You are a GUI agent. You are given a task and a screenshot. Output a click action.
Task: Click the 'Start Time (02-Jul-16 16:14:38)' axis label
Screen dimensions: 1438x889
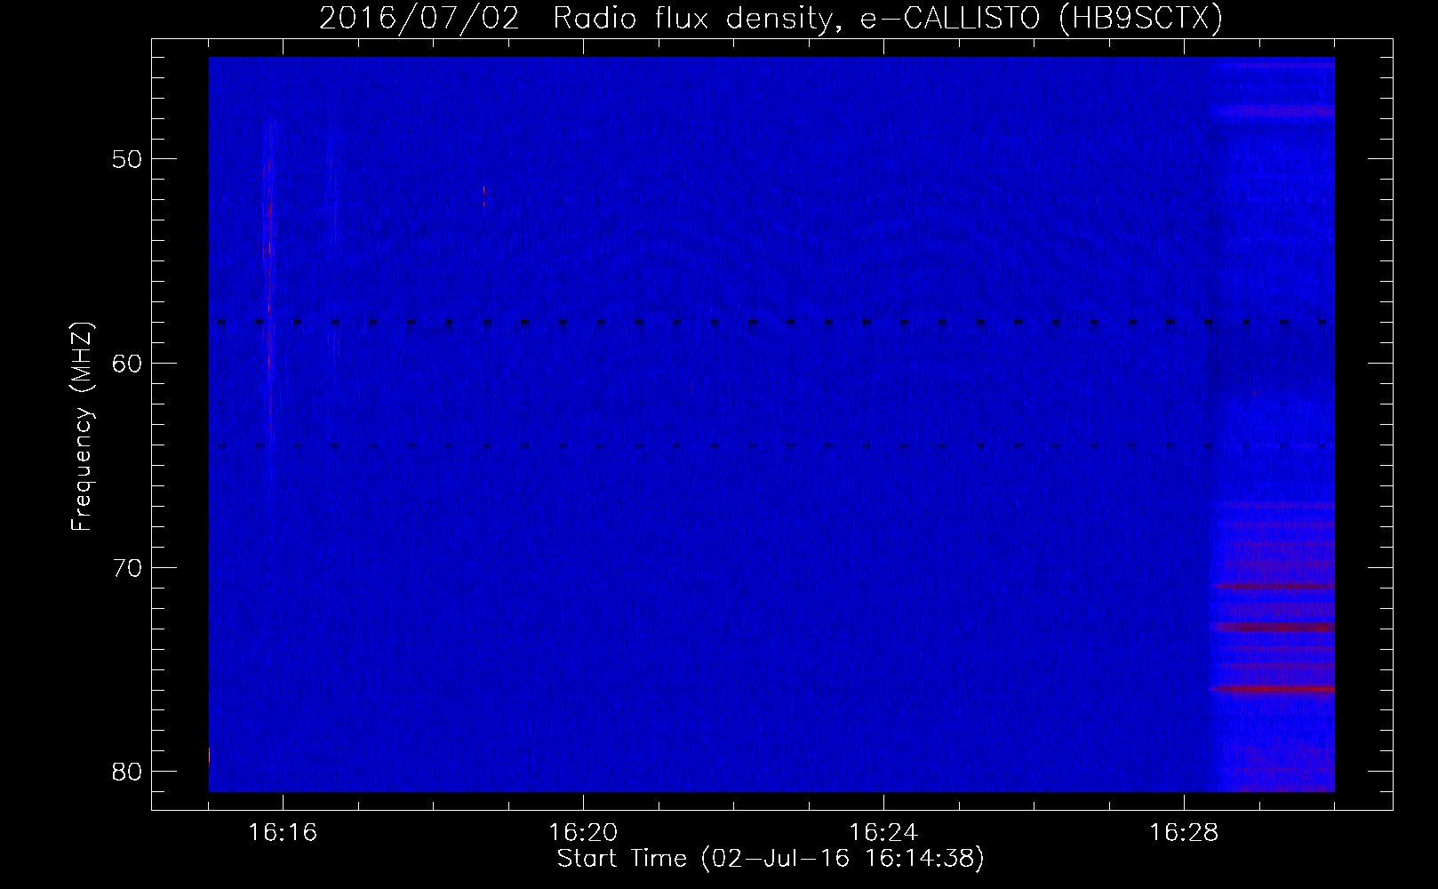771,859
